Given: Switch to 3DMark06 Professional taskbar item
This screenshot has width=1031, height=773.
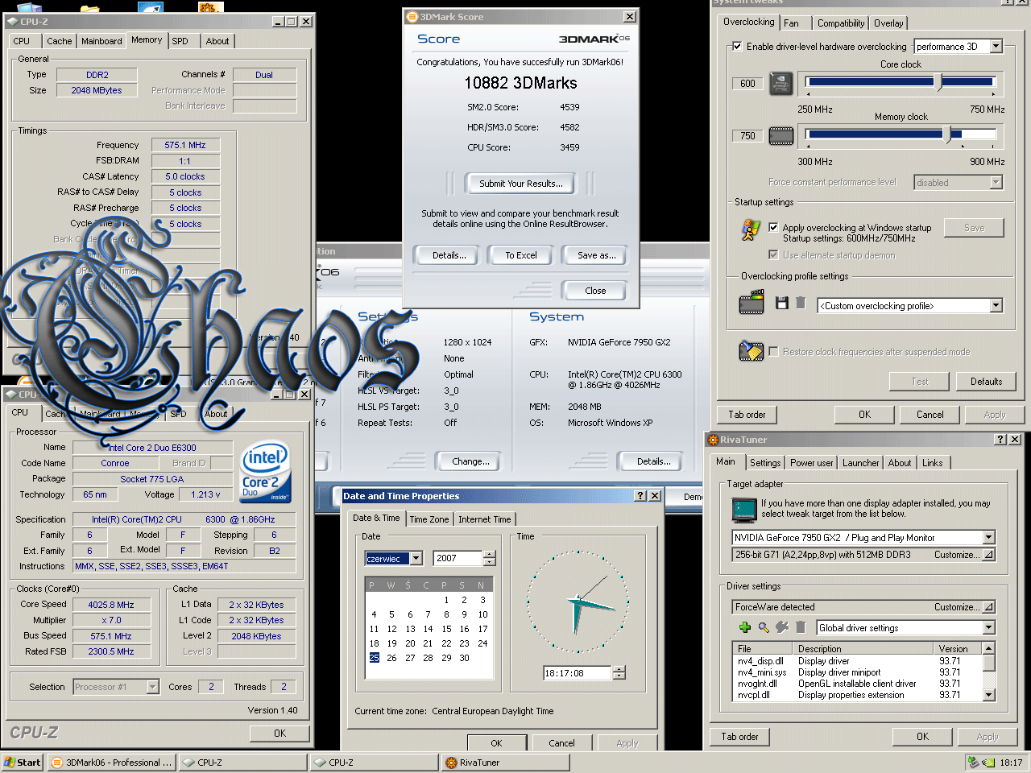Looking at the screenshot, I should pos(111,763).
